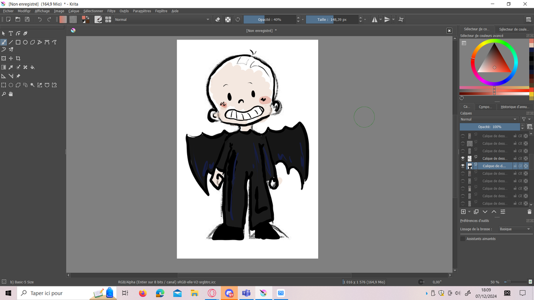Open the Lissage de la brosse dropdown
534x300 pixels.
click(514, 229)
